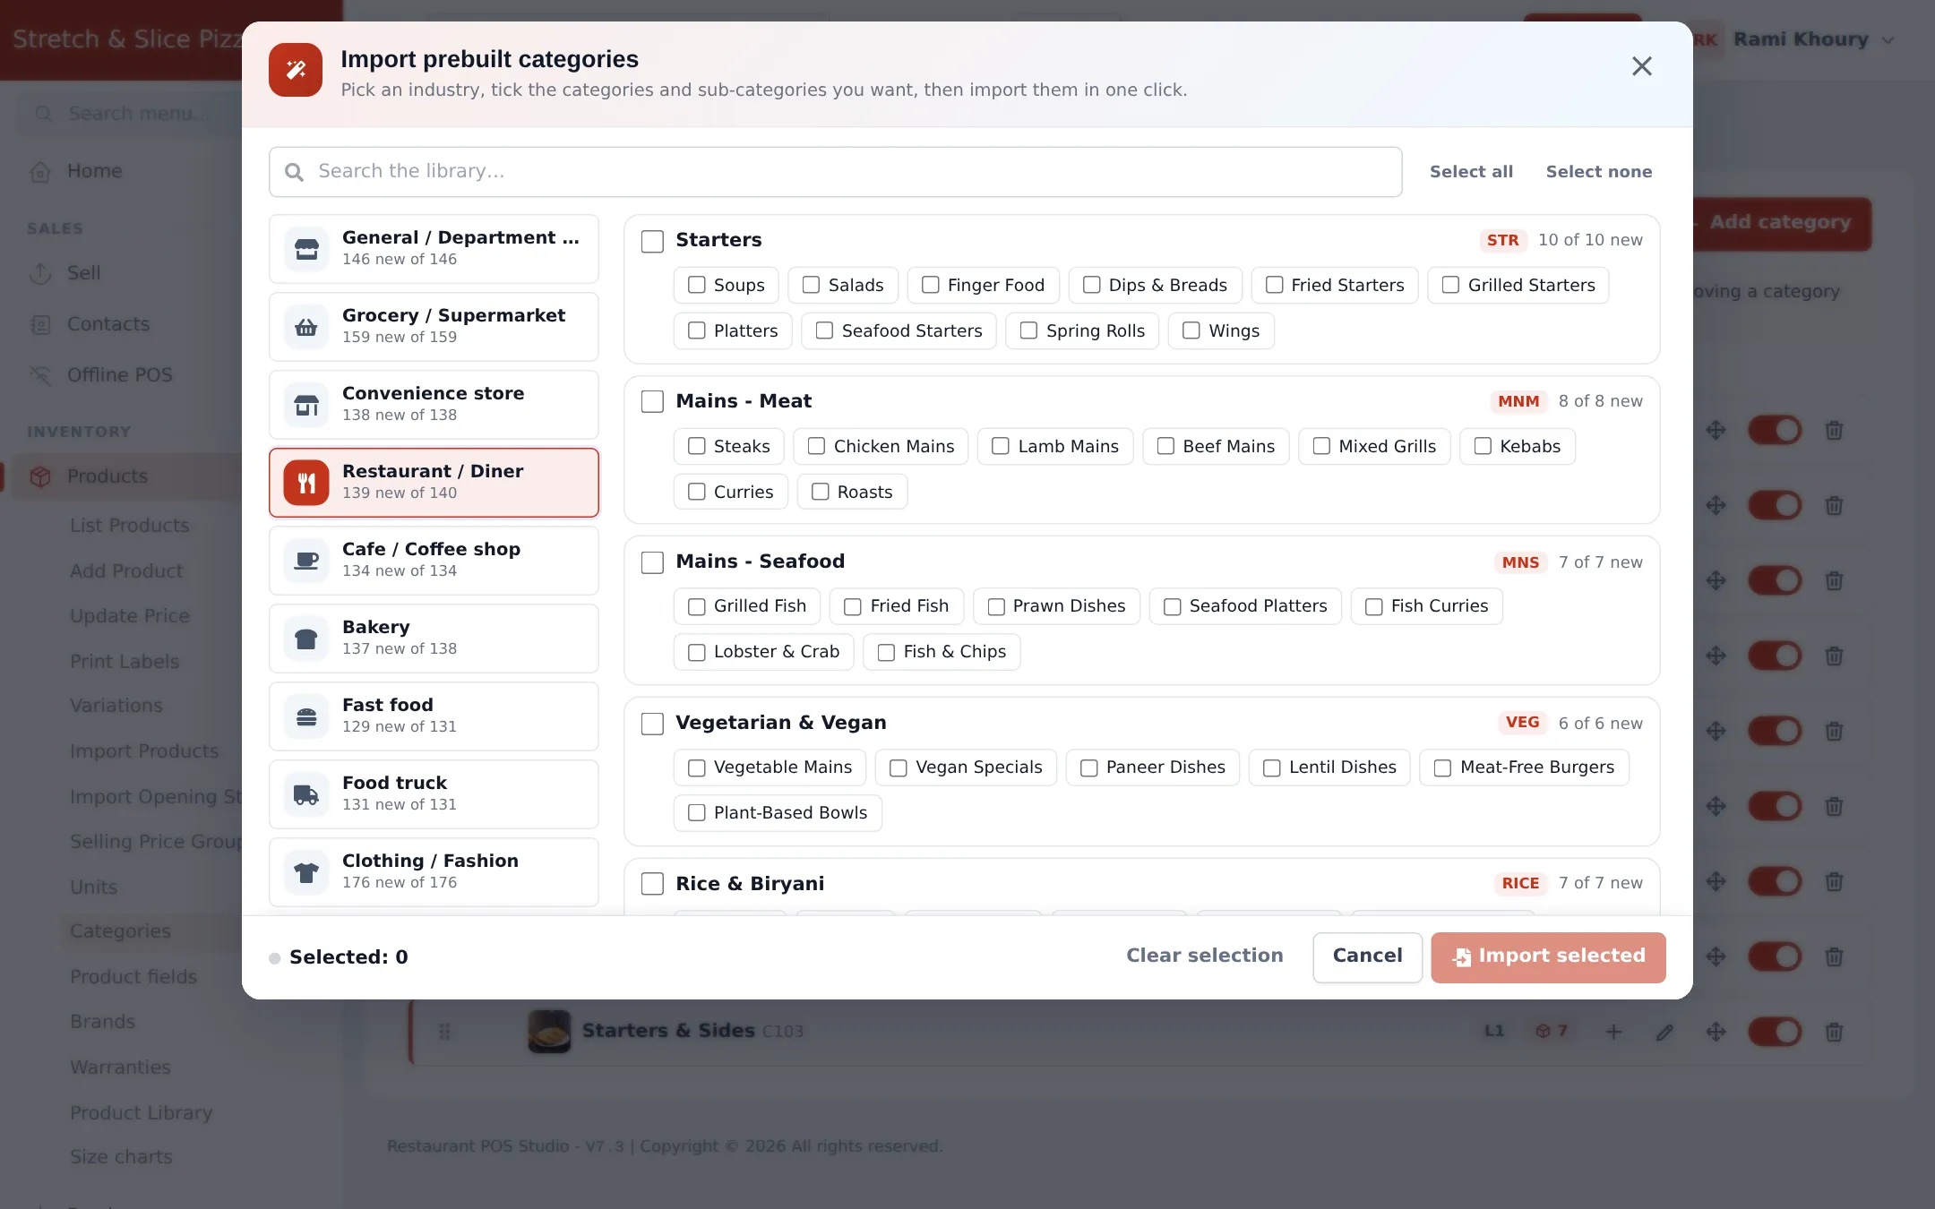
Task: Click the Import selected button
Action: 1548,956
